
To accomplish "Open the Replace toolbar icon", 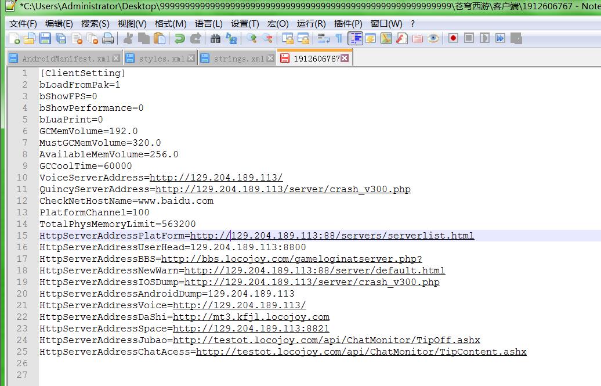I will pyautogui.click(x=231, y=39).
